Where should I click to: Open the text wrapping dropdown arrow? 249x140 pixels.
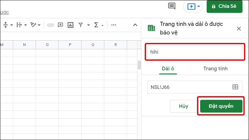[x=26, y=25]
